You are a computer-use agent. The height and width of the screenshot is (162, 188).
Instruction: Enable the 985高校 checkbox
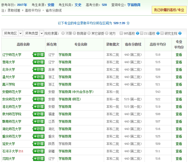click(x=121, y=33)
